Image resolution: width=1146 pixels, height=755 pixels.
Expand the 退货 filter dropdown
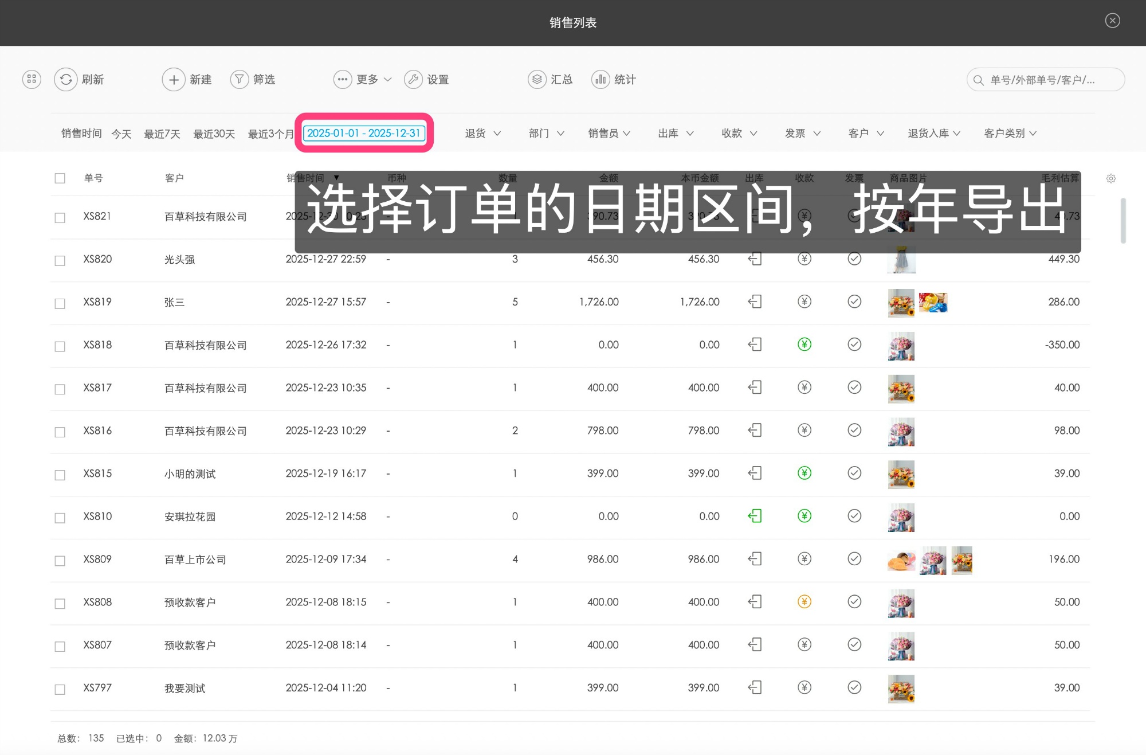pos(482,134)
